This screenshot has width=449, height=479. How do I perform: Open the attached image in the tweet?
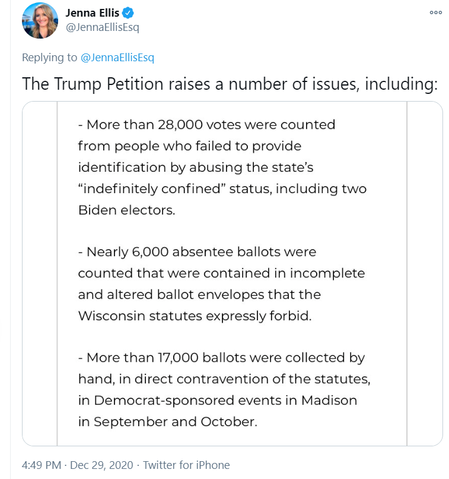click(x=233, y=273)
